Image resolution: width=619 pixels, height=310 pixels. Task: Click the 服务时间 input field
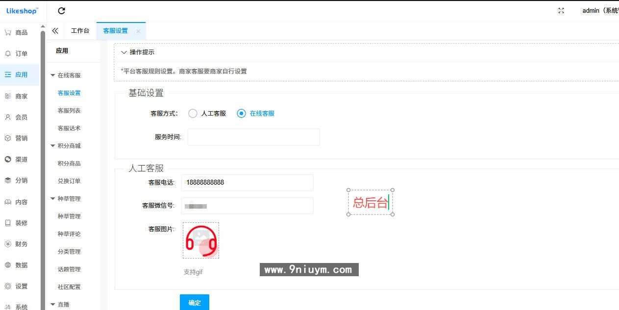tap(253, 137)
